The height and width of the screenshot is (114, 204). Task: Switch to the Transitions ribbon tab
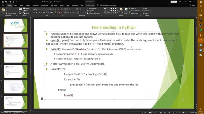(x=35, y=5)
